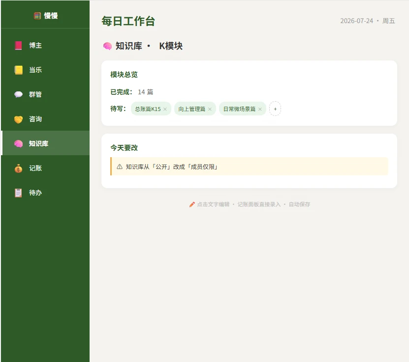Click the 日常微场景篇 tag text
The image size is (409, 362).
coord(239,109)
